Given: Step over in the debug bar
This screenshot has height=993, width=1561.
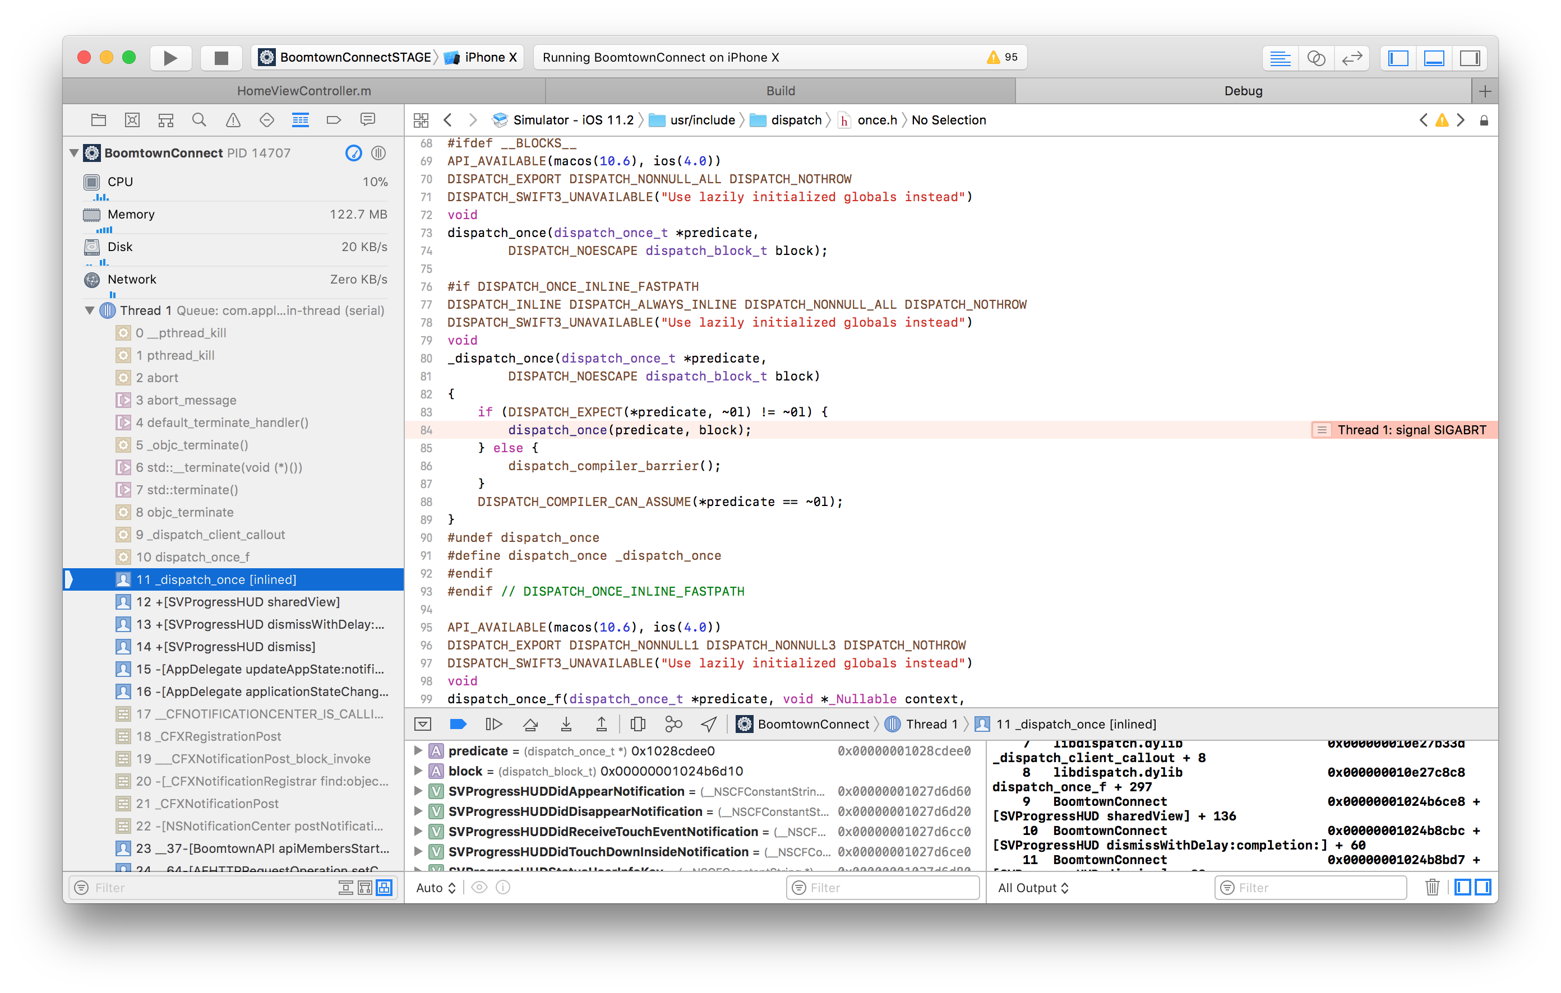Looking at the screenshot, I should pyautogui.click(x=531, y=723).
